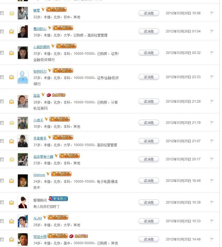Image resolution: width=222 pixels, height=247 pixels.
Task: Tick the checkbox on 手牵着手's row
Action: pyautogui.click(x=2, y=141)
